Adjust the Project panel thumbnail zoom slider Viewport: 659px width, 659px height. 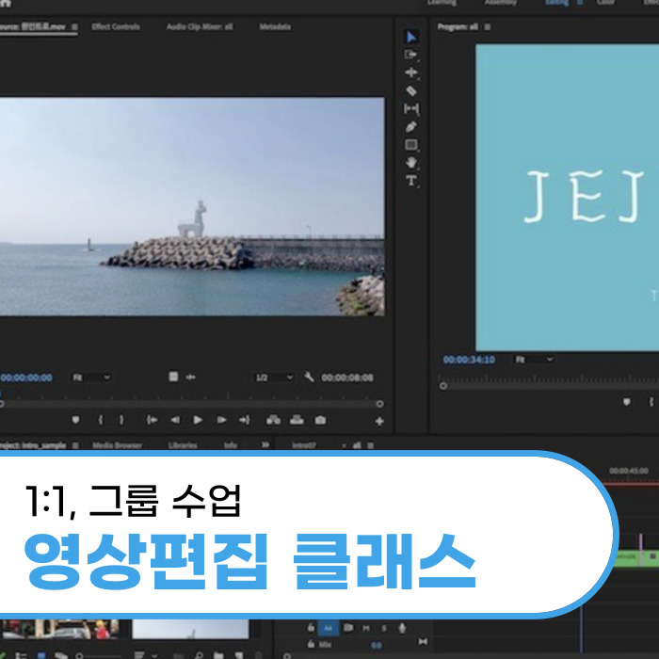pyautogui.click(x=97, y=655)
